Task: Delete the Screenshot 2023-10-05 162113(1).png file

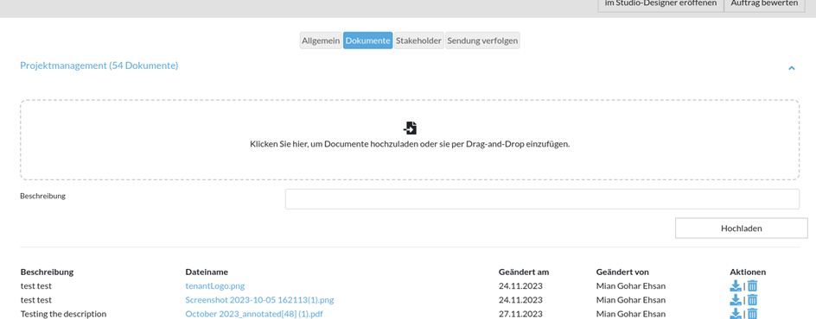Action: (753, 300)
